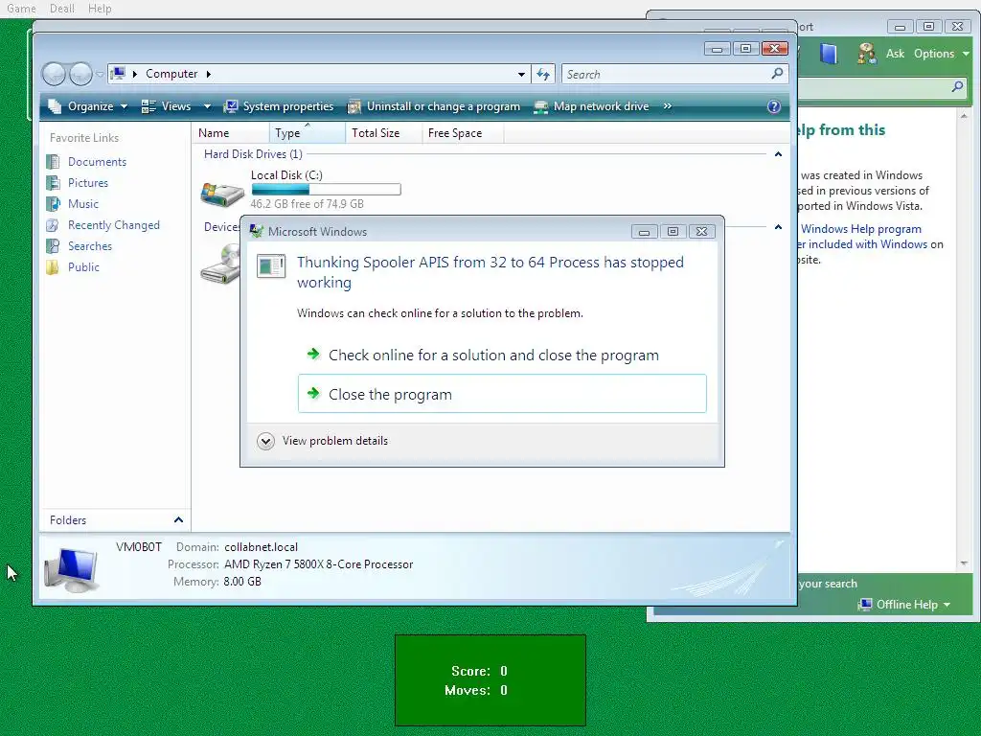This screenshot has height=736, width=981.
Task: Click the Browse Help book icon
Action: pos(829,54)
